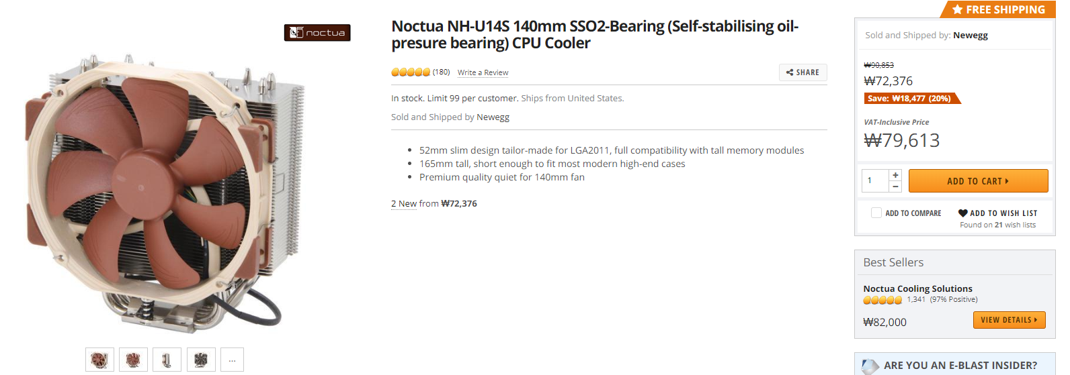Click the Noctua brand logo
Viewport: 1070px width, 375px height.
pyautogui.click(x=317, y=32)
